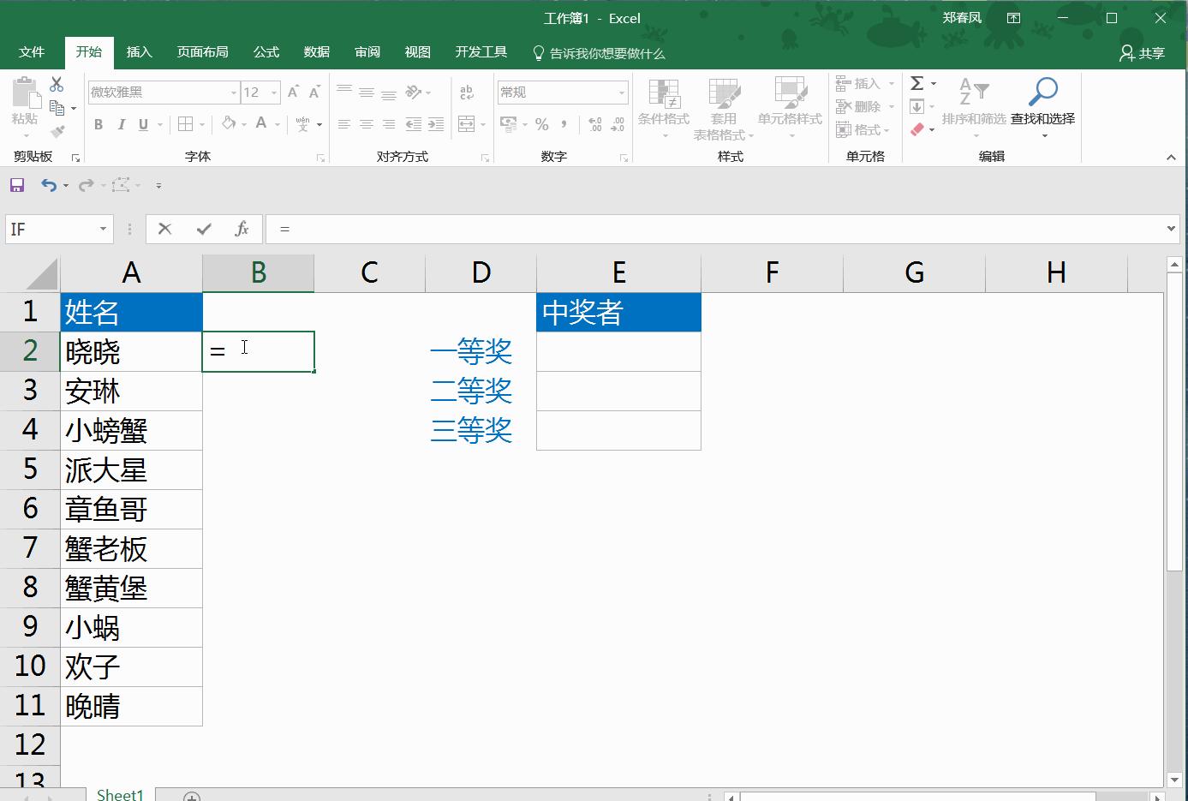Toggle bold formatting with the B icon
The height and width of the screenshot is (801, 1188).
[x=98, y=124]
